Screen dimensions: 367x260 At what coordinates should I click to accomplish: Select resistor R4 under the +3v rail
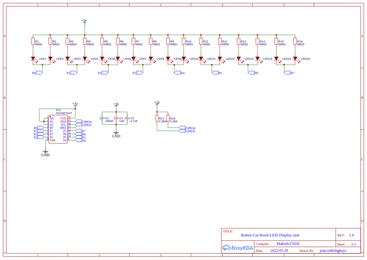pyautogui.click(x=85, y=41)
